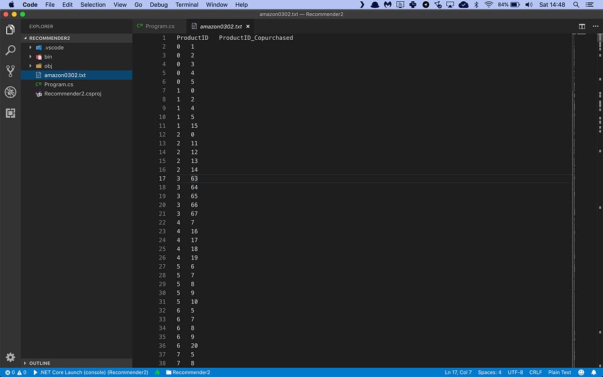
Task: Open Recommender2 folder status bar item
Action: coord(188,372)
